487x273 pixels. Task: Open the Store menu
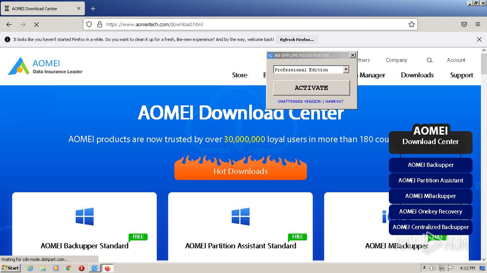coord(240,75)
